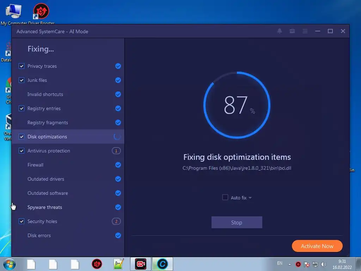Open the first blank document taskbar icon

tap(31, 264)
